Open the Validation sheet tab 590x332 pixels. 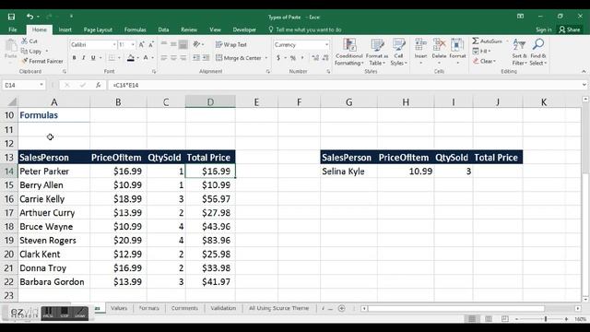223,308
